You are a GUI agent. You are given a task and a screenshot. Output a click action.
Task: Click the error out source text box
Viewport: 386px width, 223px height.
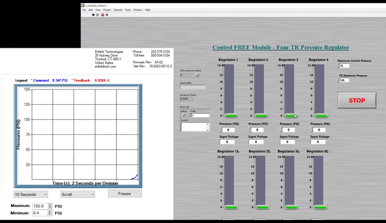click(194, 127)
